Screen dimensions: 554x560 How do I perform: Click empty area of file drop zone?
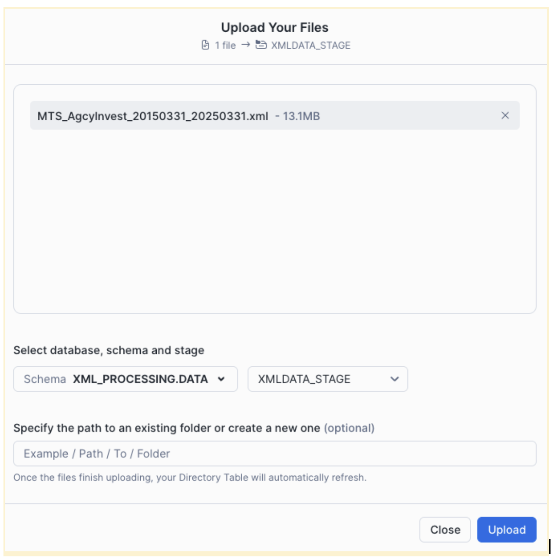(x=274, y=221)
